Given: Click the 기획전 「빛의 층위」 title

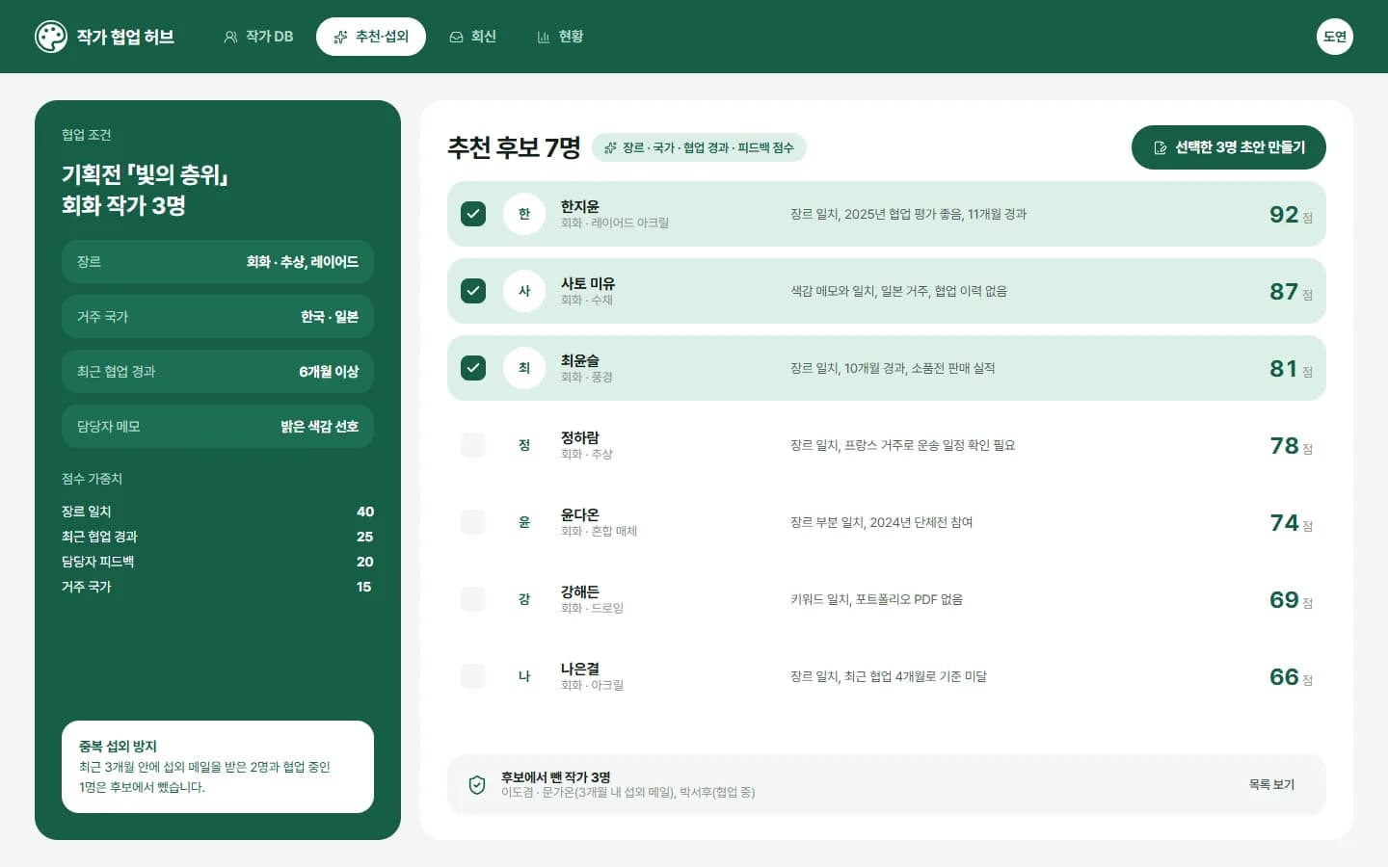Looking at the screenshot, I should (145, 174).
